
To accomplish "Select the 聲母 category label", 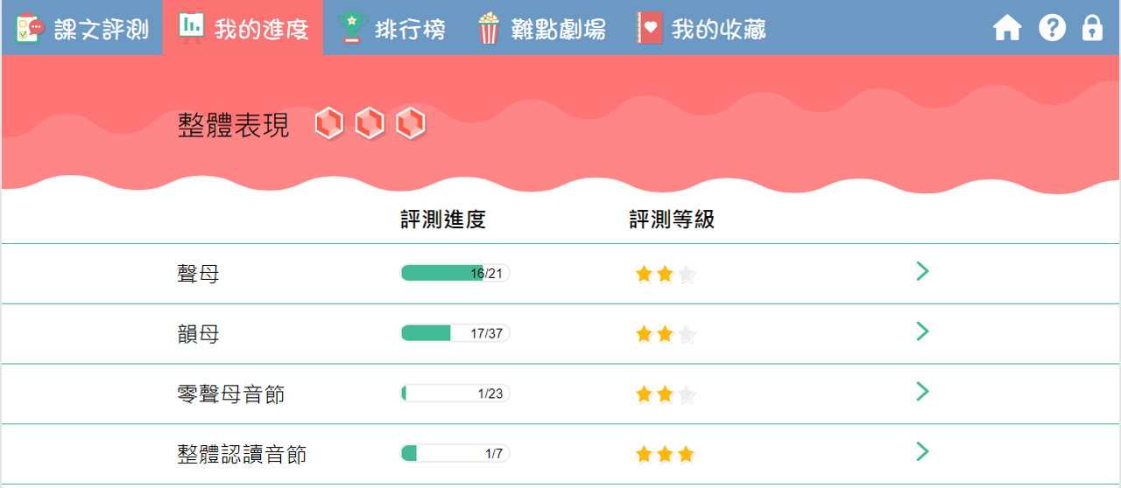I will (x=198, y=274).
